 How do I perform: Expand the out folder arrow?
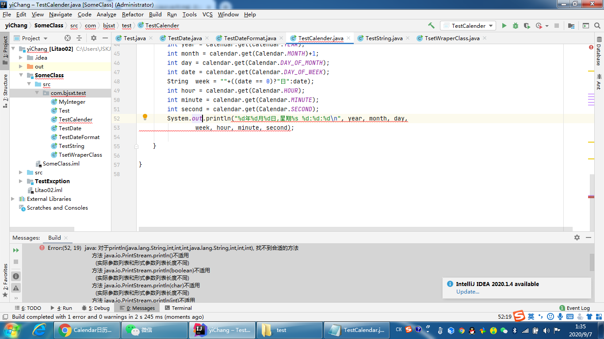coord(21,67)
